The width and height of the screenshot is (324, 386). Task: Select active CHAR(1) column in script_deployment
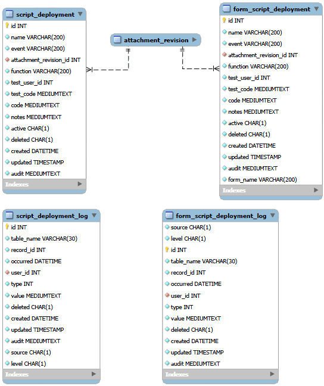tap(30, 128)
